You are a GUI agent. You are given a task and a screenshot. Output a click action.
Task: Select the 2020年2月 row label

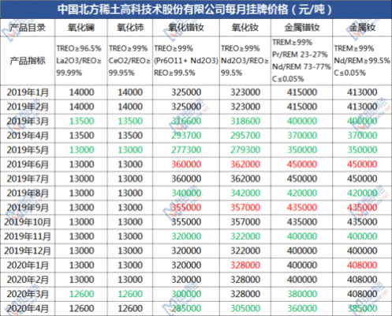[x=28, y=280]
